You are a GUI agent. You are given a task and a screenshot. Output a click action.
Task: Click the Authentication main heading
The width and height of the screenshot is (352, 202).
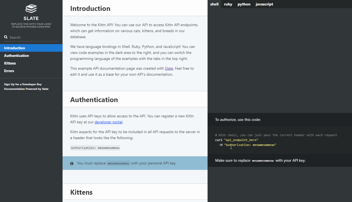coord(94,100)
